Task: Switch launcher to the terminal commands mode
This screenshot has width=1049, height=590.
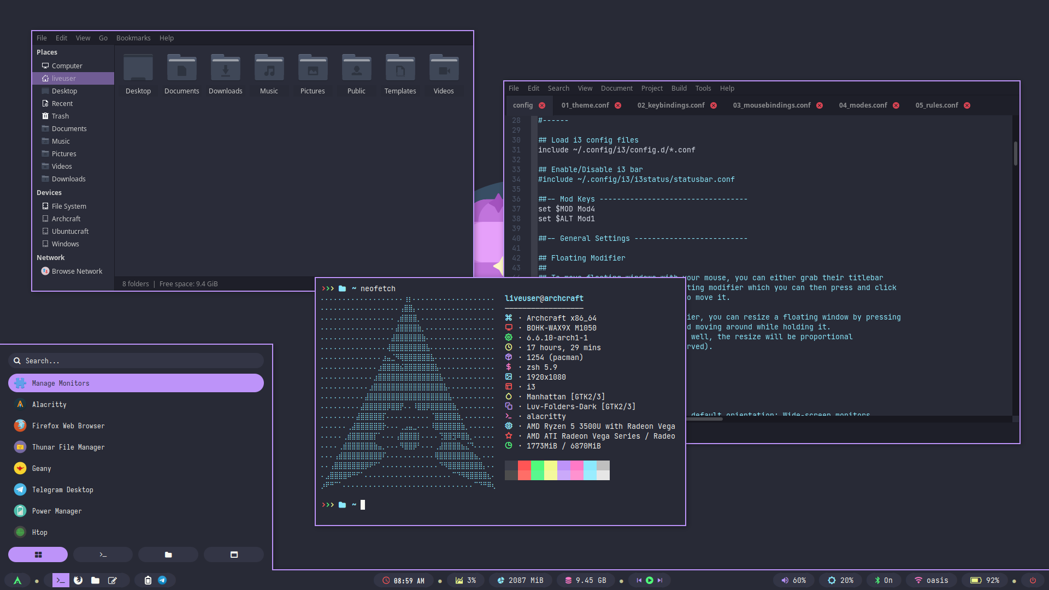Action: (103, 554)
